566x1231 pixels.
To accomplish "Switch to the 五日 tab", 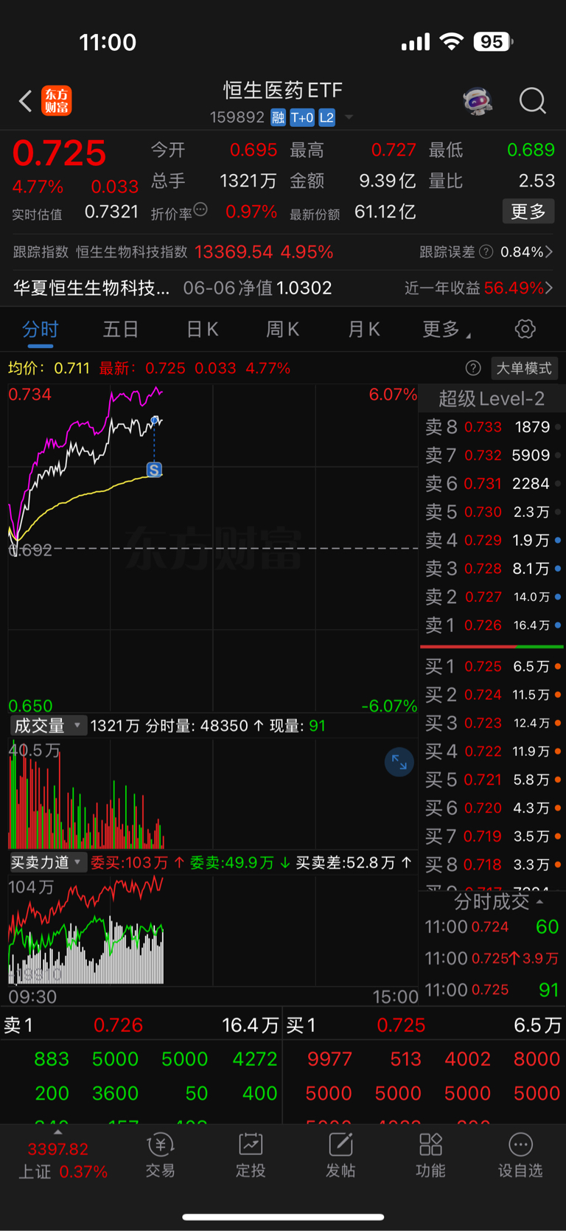I will point(121,329).
